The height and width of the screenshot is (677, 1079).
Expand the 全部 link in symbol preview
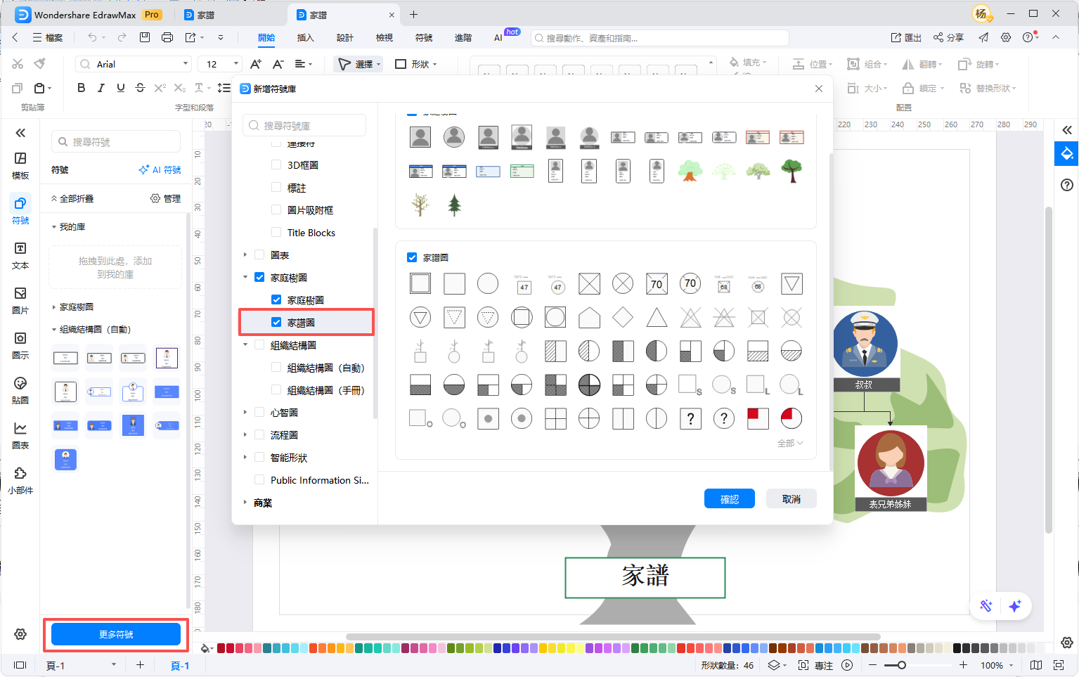tap(789, 444)
